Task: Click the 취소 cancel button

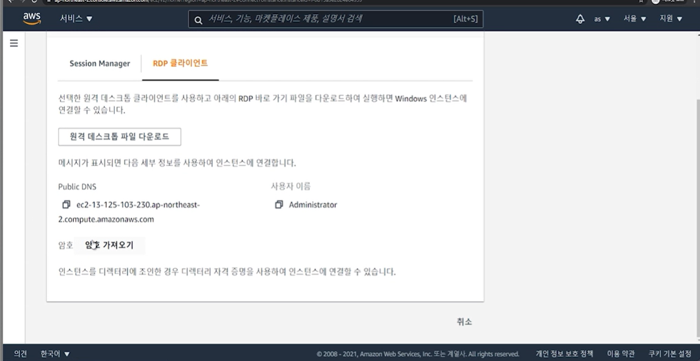Action: tap(465, 322)
